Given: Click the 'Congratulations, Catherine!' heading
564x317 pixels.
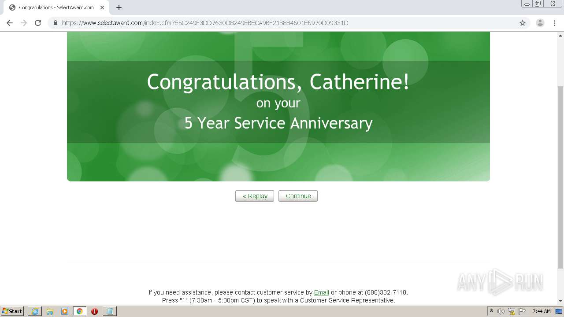Looking at the screenshot, I should click(x=278, y=82).
